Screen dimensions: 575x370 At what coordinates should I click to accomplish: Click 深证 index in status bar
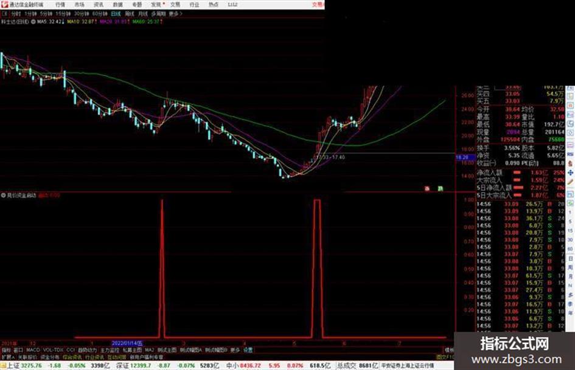[123, 366]
